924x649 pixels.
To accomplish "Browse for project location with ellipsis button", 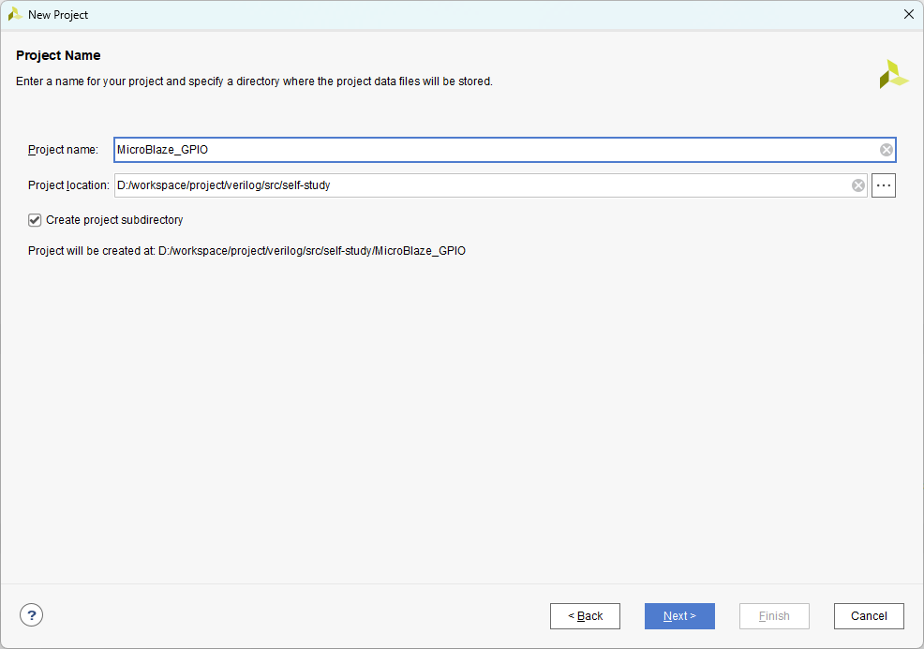I will [884, 185].
